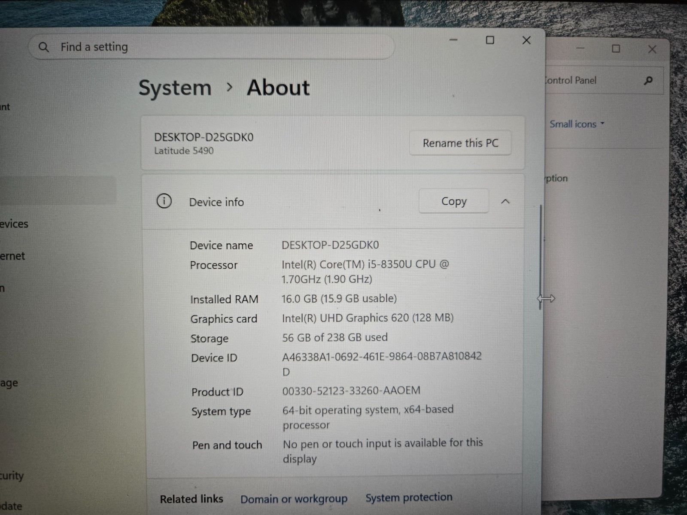Minimize the Control Panel window
Screen dimensions: 687x515
[580, 48]
